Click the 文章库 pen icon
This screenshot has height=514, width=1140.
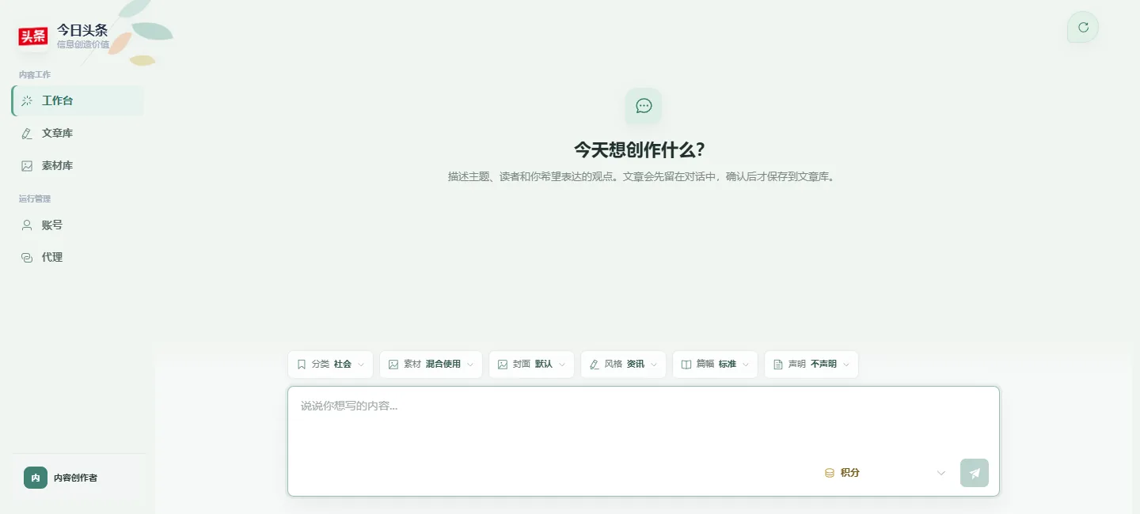(27, 133)
